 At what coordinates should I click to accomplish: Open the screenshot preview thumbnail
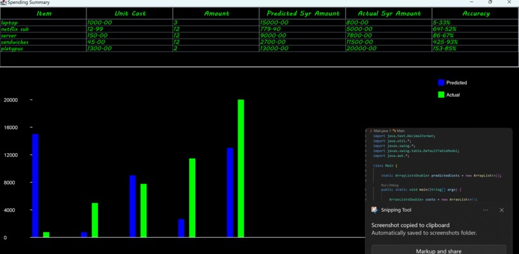tap(439, 165)
